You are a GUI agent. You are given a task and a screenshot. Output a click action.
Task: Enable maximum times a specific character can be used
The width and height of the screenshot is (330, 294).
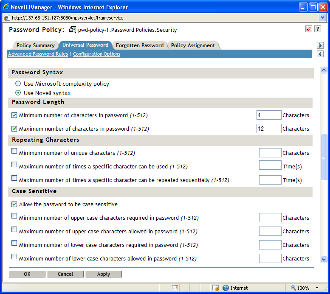[14, 164]
